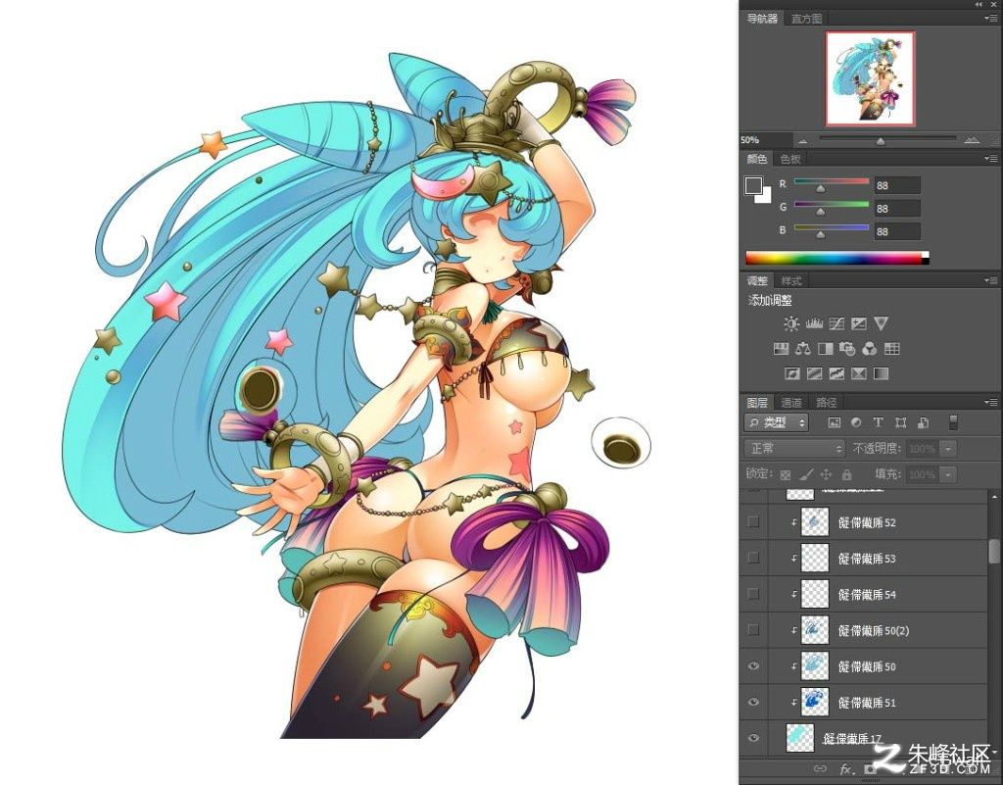This screenshot has height=785, width=1003.
Task: Hide layer 50 using eye icon
Action: (x=753, y=666)
